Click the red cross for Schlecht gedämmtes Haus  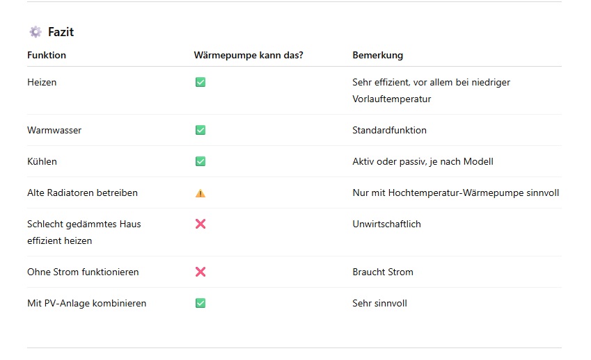click(x=200, y=224)
